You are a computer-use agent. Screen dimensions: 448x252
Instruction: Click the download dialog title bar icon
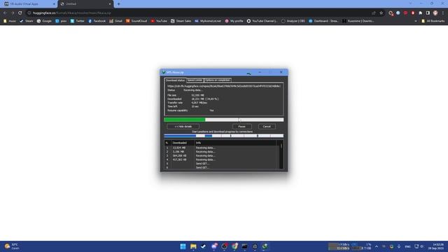click(x=163, y=72)
